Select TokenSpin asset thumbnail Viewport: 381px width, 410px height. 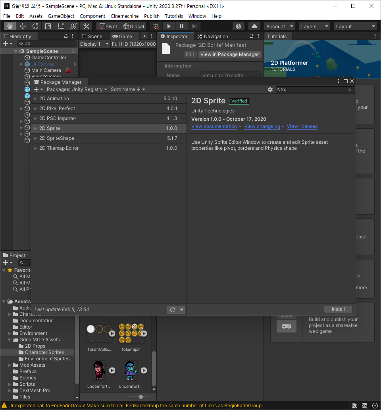(131, 333)
